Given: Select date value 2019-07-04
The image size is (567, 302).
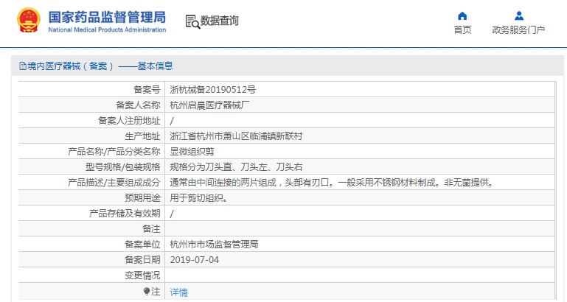Looking at the screenshot, I should 194,260.
